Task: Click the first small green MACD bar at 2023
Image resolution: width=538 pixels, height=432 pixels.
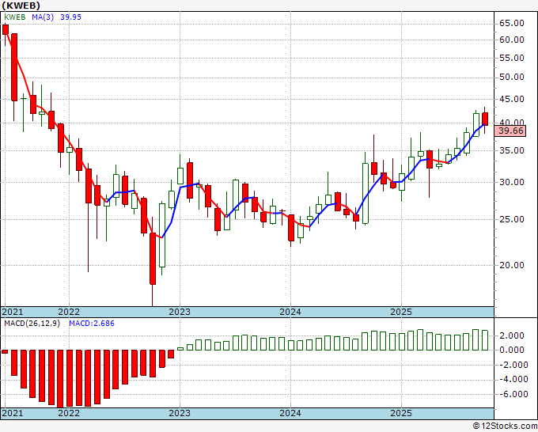Action: (180, 349)
